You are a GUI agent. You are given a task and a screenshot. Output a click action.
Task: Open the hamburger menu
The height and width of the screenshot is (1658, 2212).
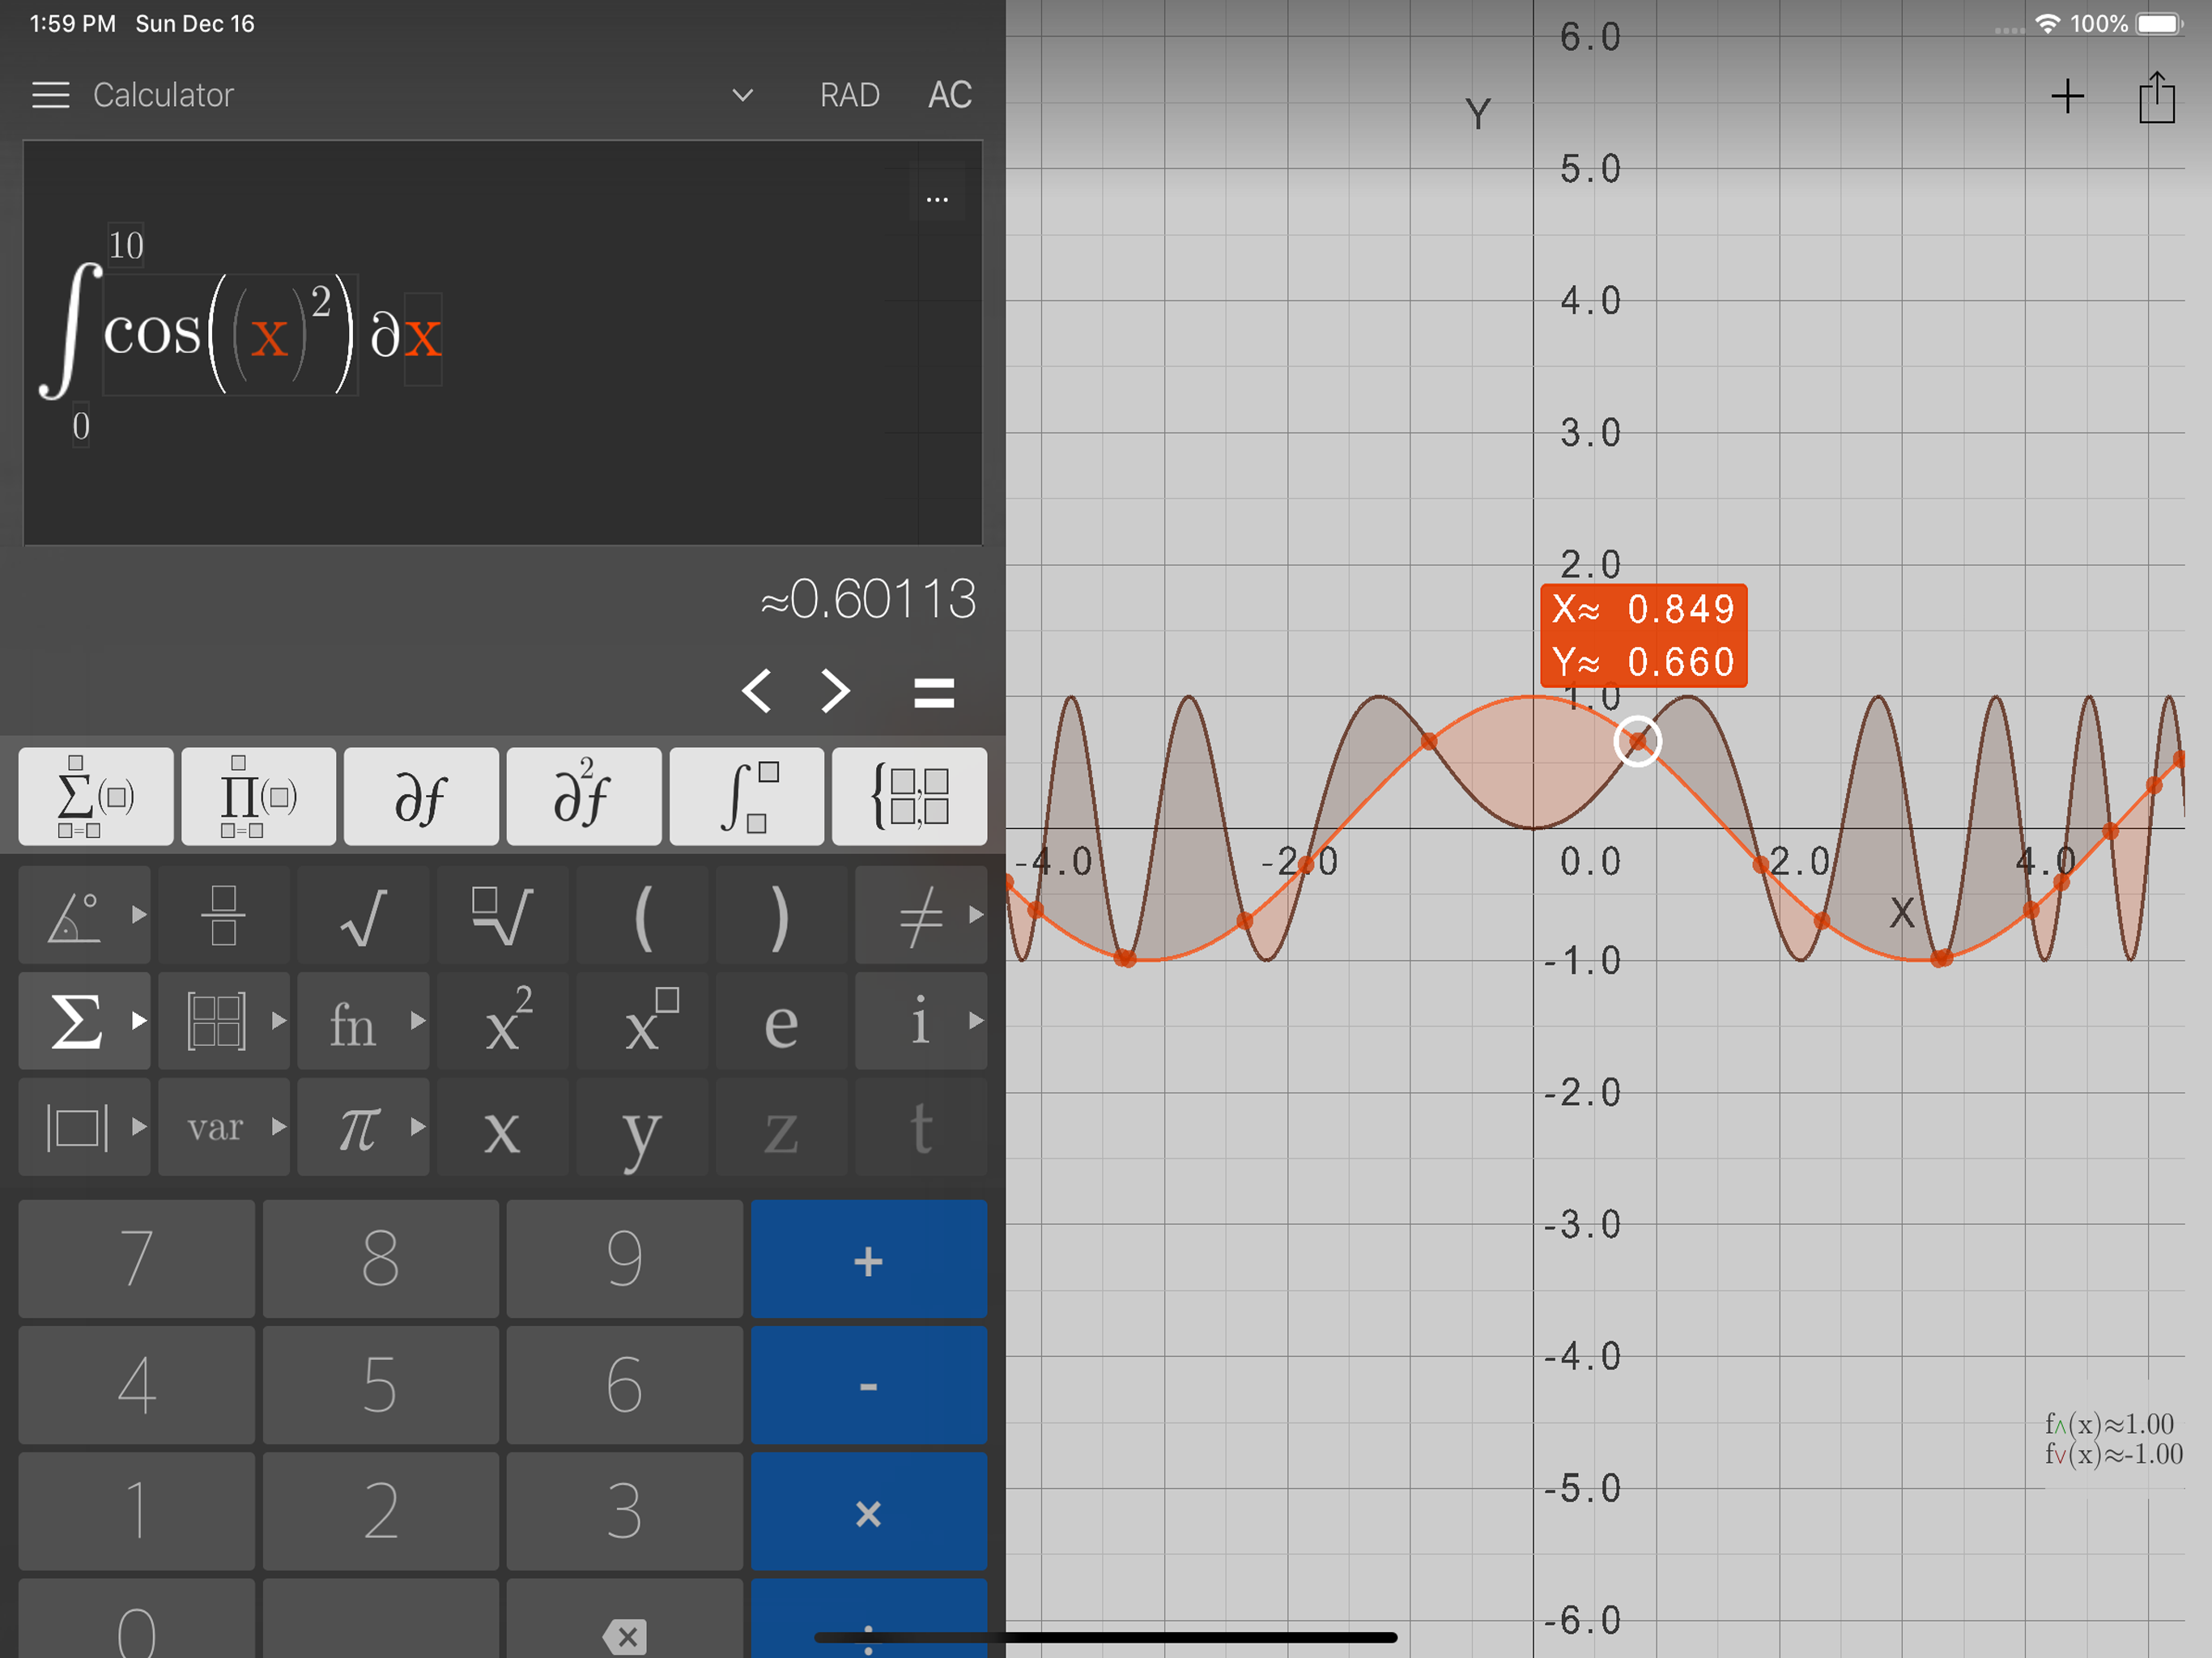[x=50, y=95]
